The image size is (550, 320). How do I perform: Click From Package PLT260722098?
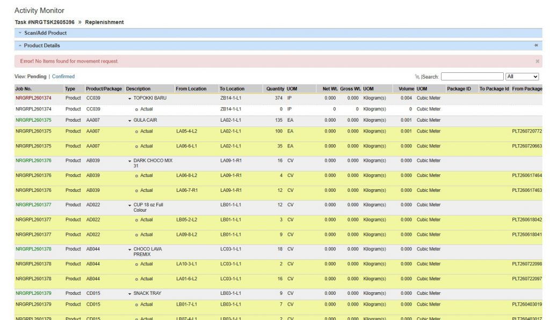pyautogui.click(x=527, y=264)
